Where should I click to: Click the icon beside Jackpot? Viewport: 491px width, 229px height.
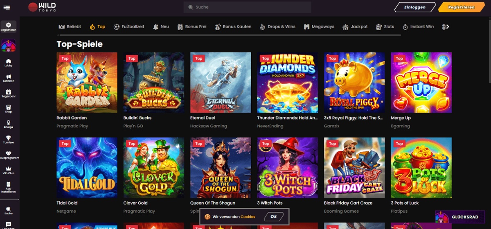coord(345,27)
